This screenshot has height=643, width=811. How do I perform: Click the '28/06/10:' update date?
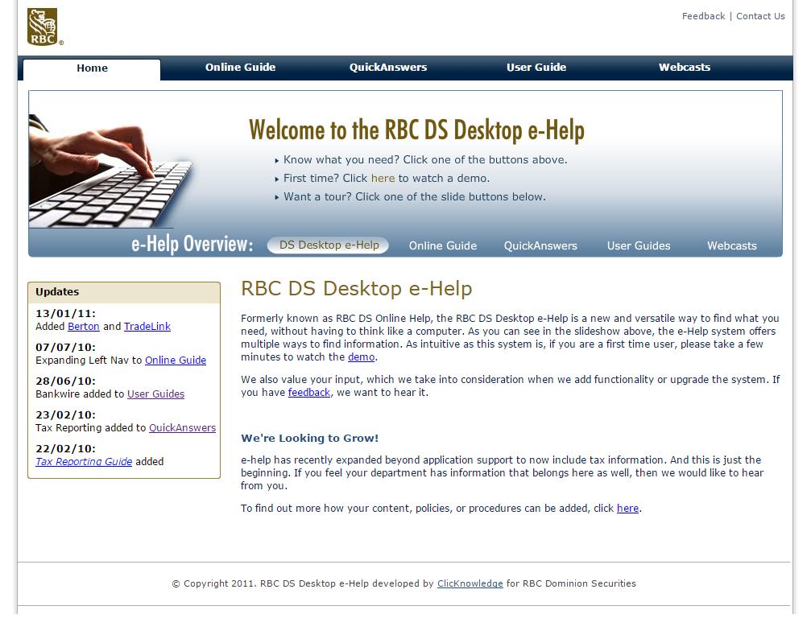(66, 381)
